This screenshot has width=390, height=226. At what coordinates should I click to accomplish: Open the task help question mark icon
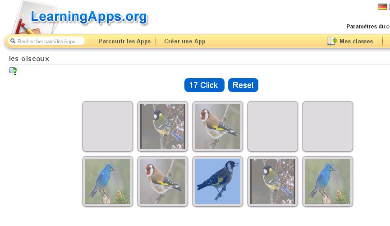click(x=14, y=71)
